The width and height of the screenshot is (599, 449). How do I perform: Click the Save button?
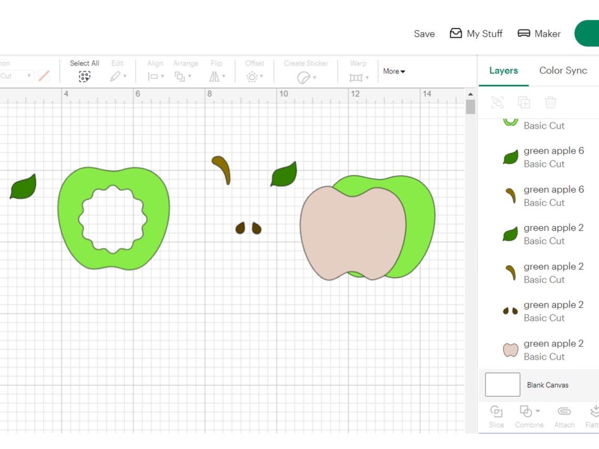424,34
